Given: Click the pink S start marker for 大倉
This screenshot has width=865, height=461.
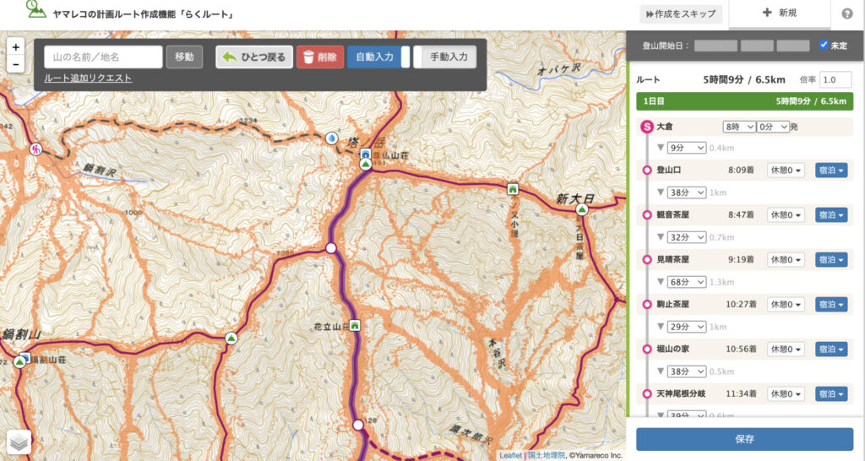Looking at the screenshot, I should click(x=647, y=127).
